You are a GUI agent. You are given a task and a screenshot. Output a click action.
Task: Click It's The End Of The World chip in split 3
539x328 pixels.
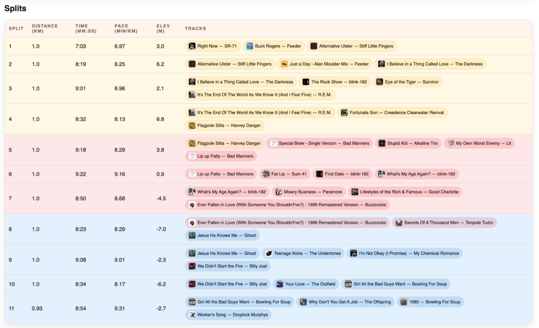(x=260, y=95)
